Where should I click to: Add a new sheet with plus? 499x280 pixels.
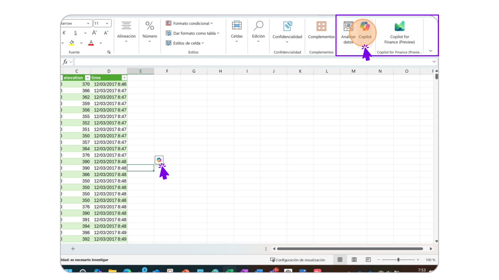click(73, 249)
